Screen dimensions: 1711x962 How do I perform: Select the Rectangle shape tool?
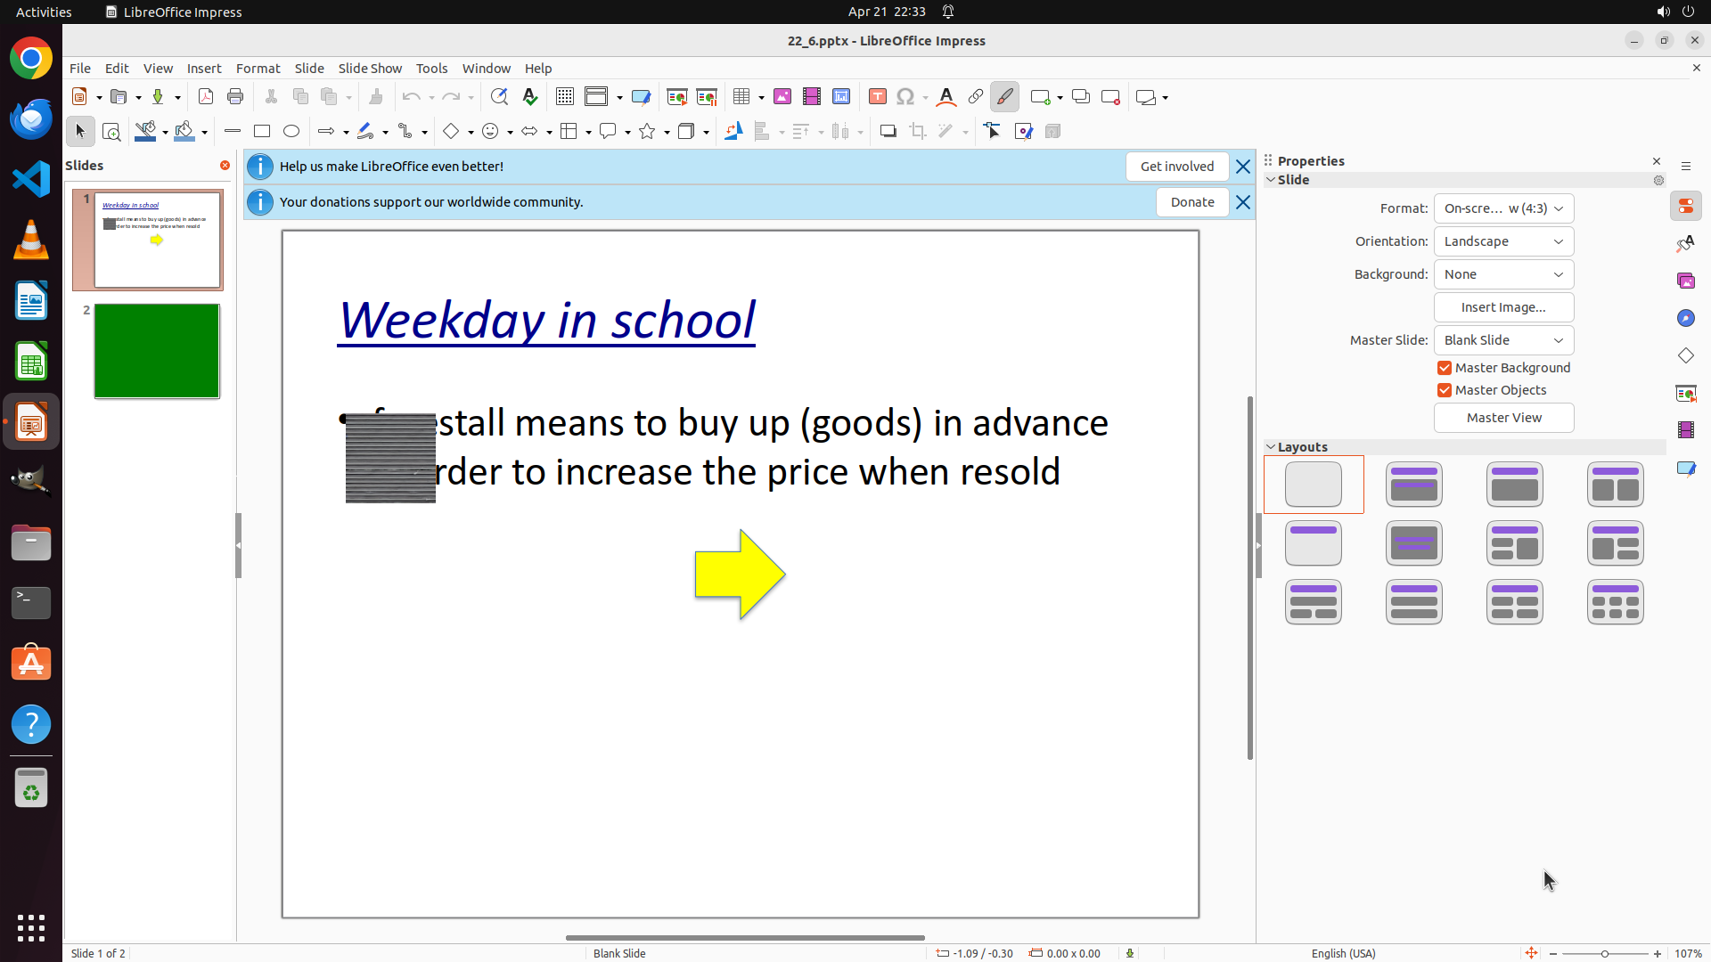(x=262, y=131)
